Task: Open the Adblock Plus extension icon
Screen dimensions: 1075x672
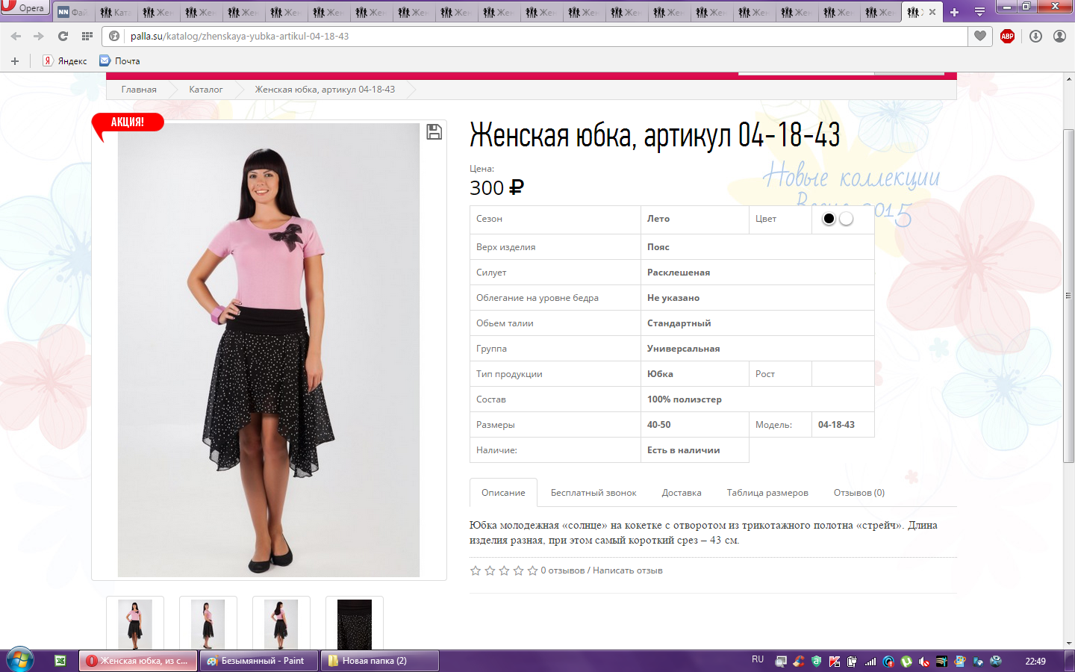Action: coord(1007,36)
